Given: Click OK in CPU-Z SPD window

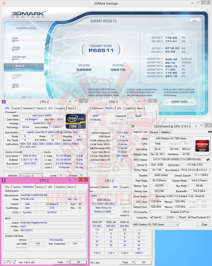Looking at the screenshot, I should 144,262.
